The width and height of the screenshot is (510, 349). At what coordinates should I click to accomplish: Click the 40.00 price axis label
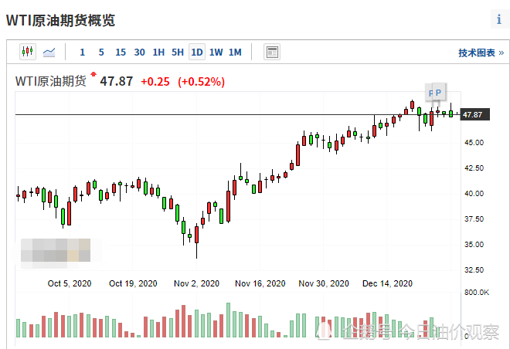click(x=474, y=194)
